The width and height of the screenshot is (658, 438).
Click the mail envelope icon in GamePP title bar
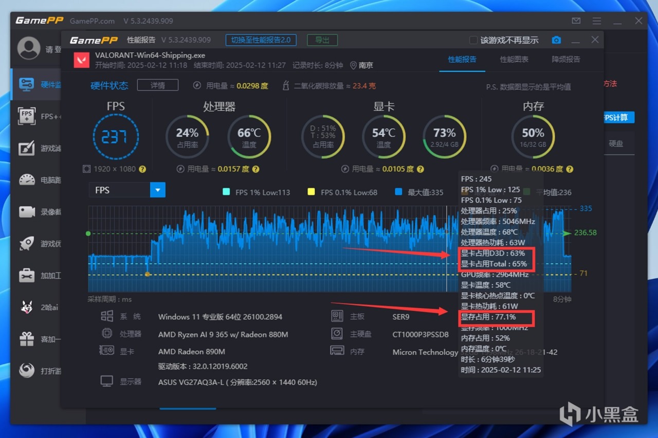576,21
